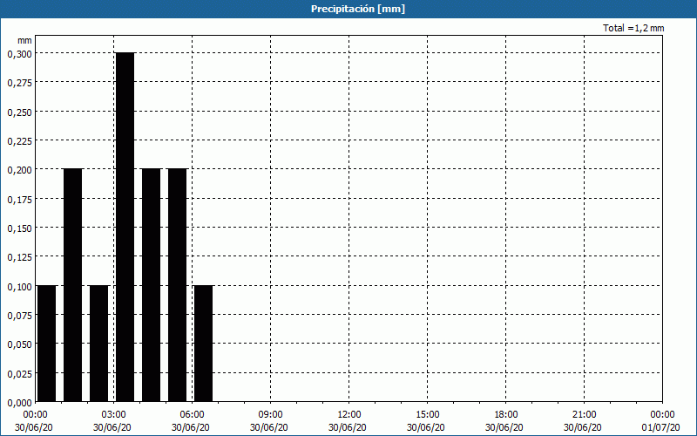Screen dimensions: 697x436
Task: Click the 09:00 time axis label
Action: [270, 415]
